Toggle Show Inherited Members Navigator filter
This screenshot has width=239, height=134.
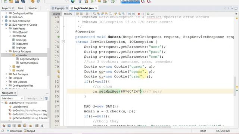tap(4, 126)
